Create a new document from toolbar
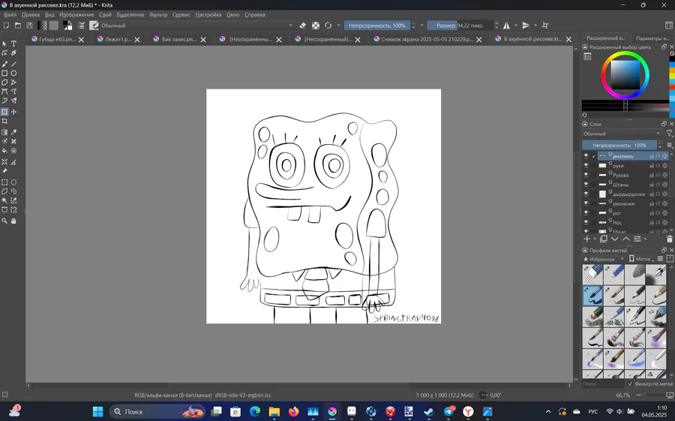675x421 pixels. pyautogui.click(x=7, y=26)
